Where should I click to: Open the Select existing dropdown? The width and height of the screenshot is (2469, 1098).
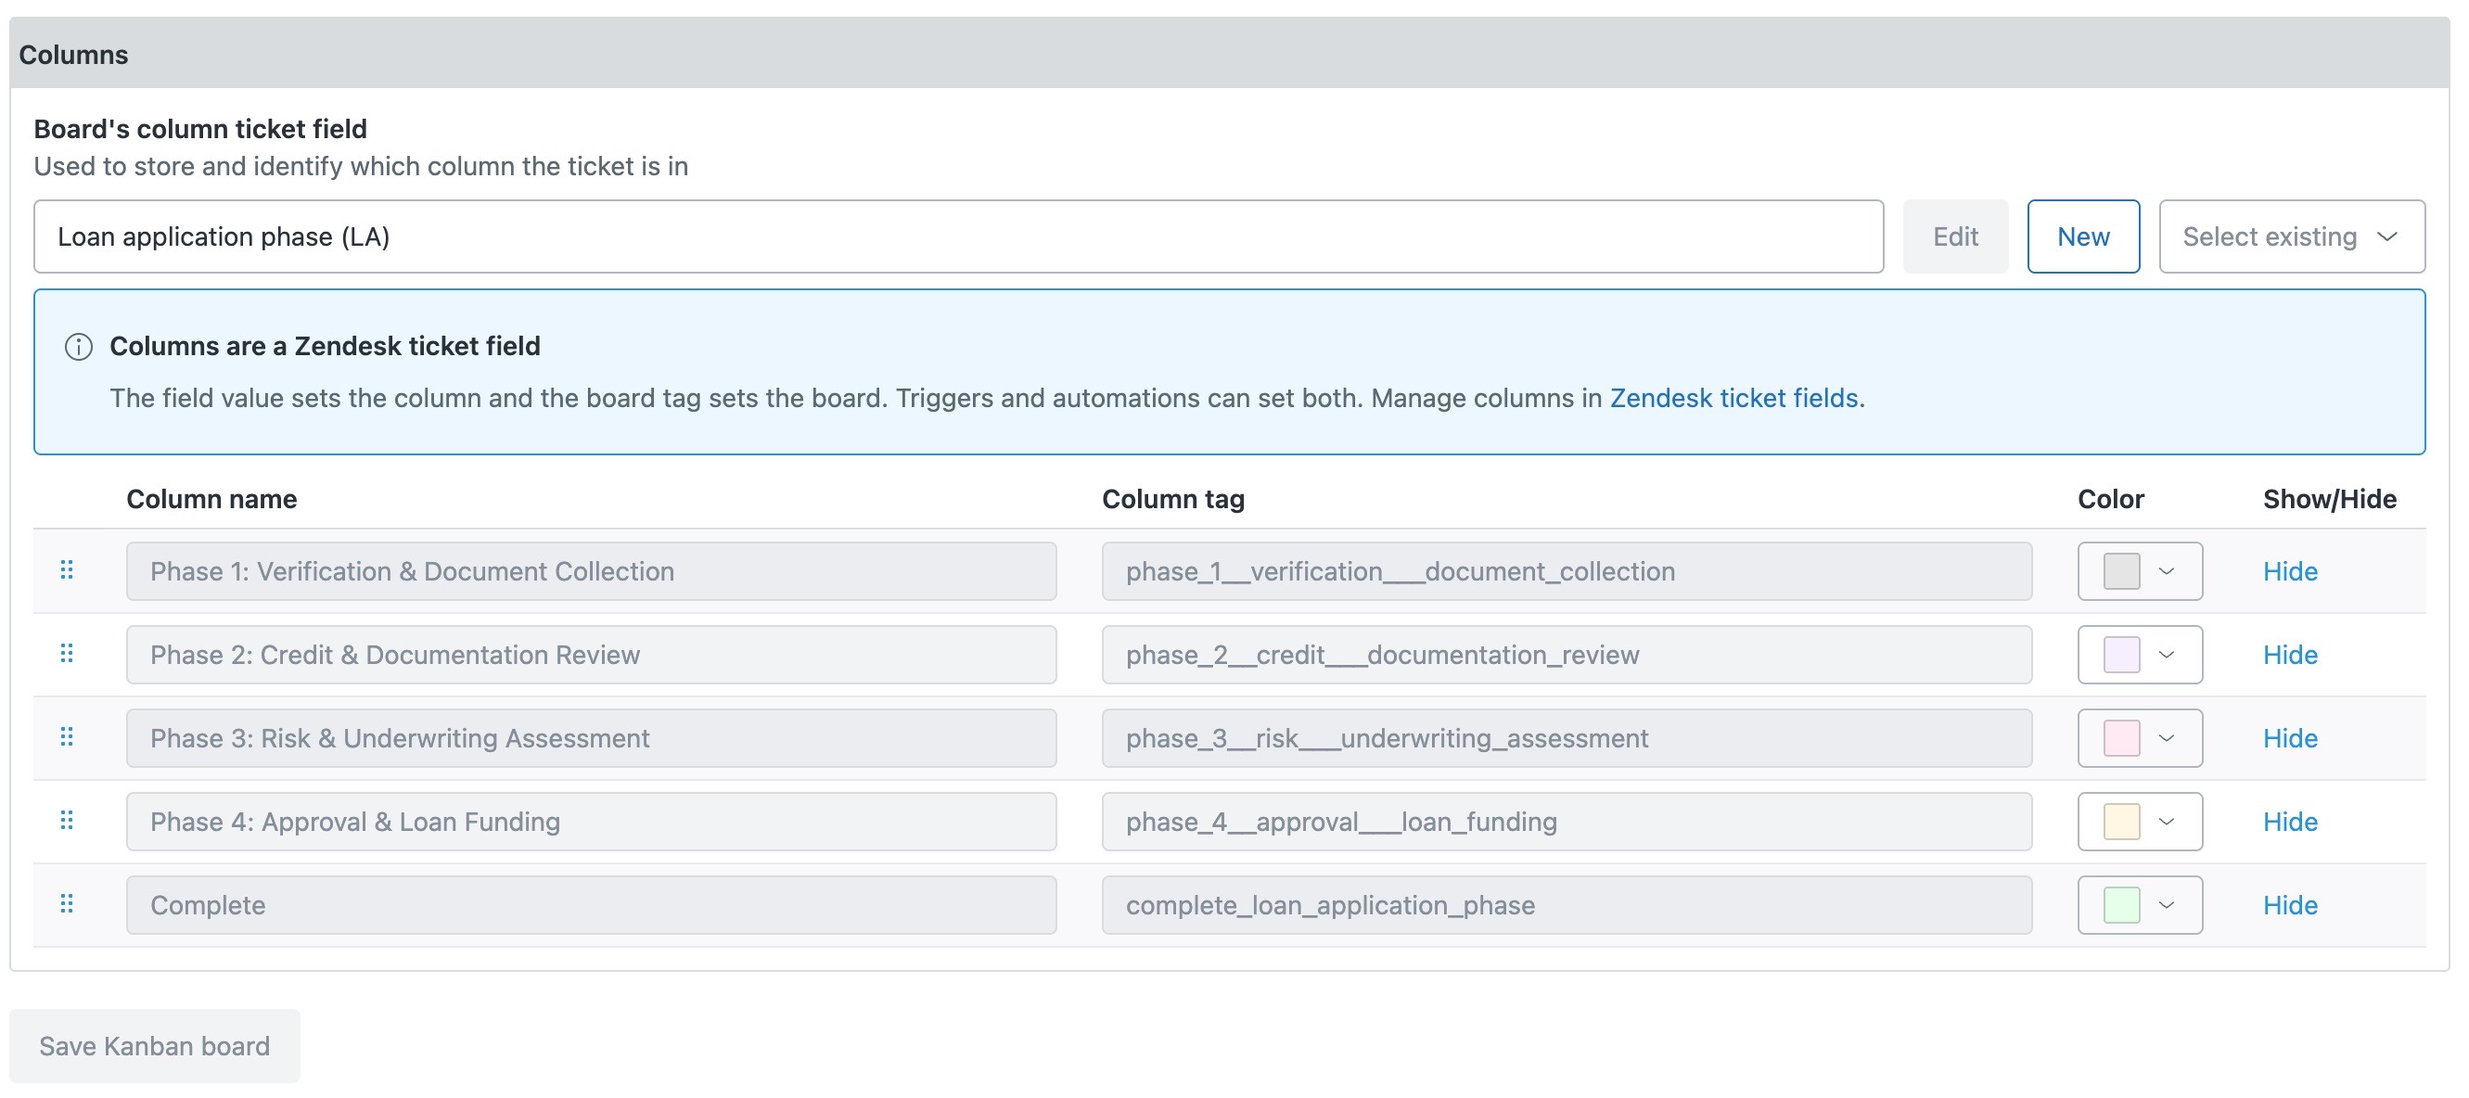point(2292,236)
